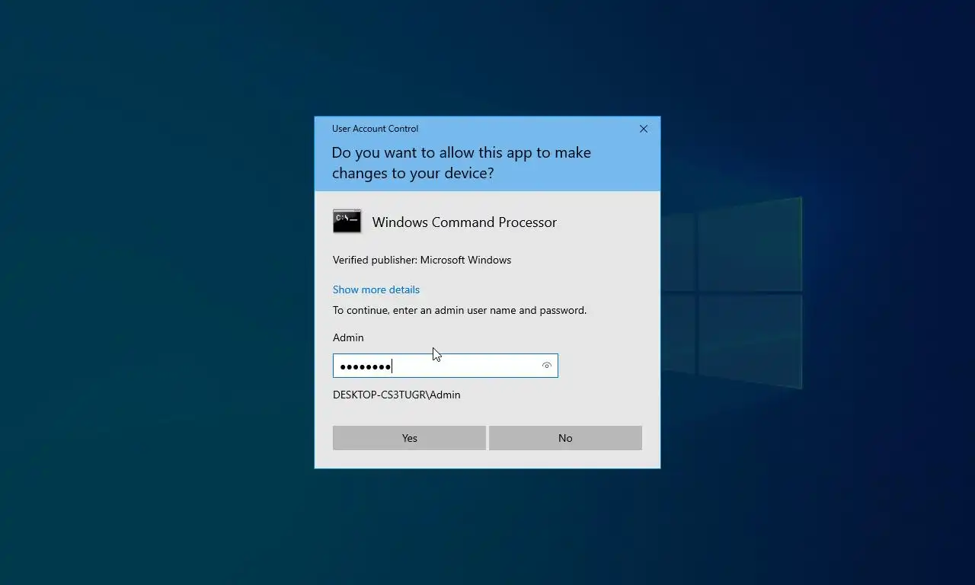Viewport: 975px width, 585px height.
Task: Focus the admin password field
Action: click(x=446, y=366)
